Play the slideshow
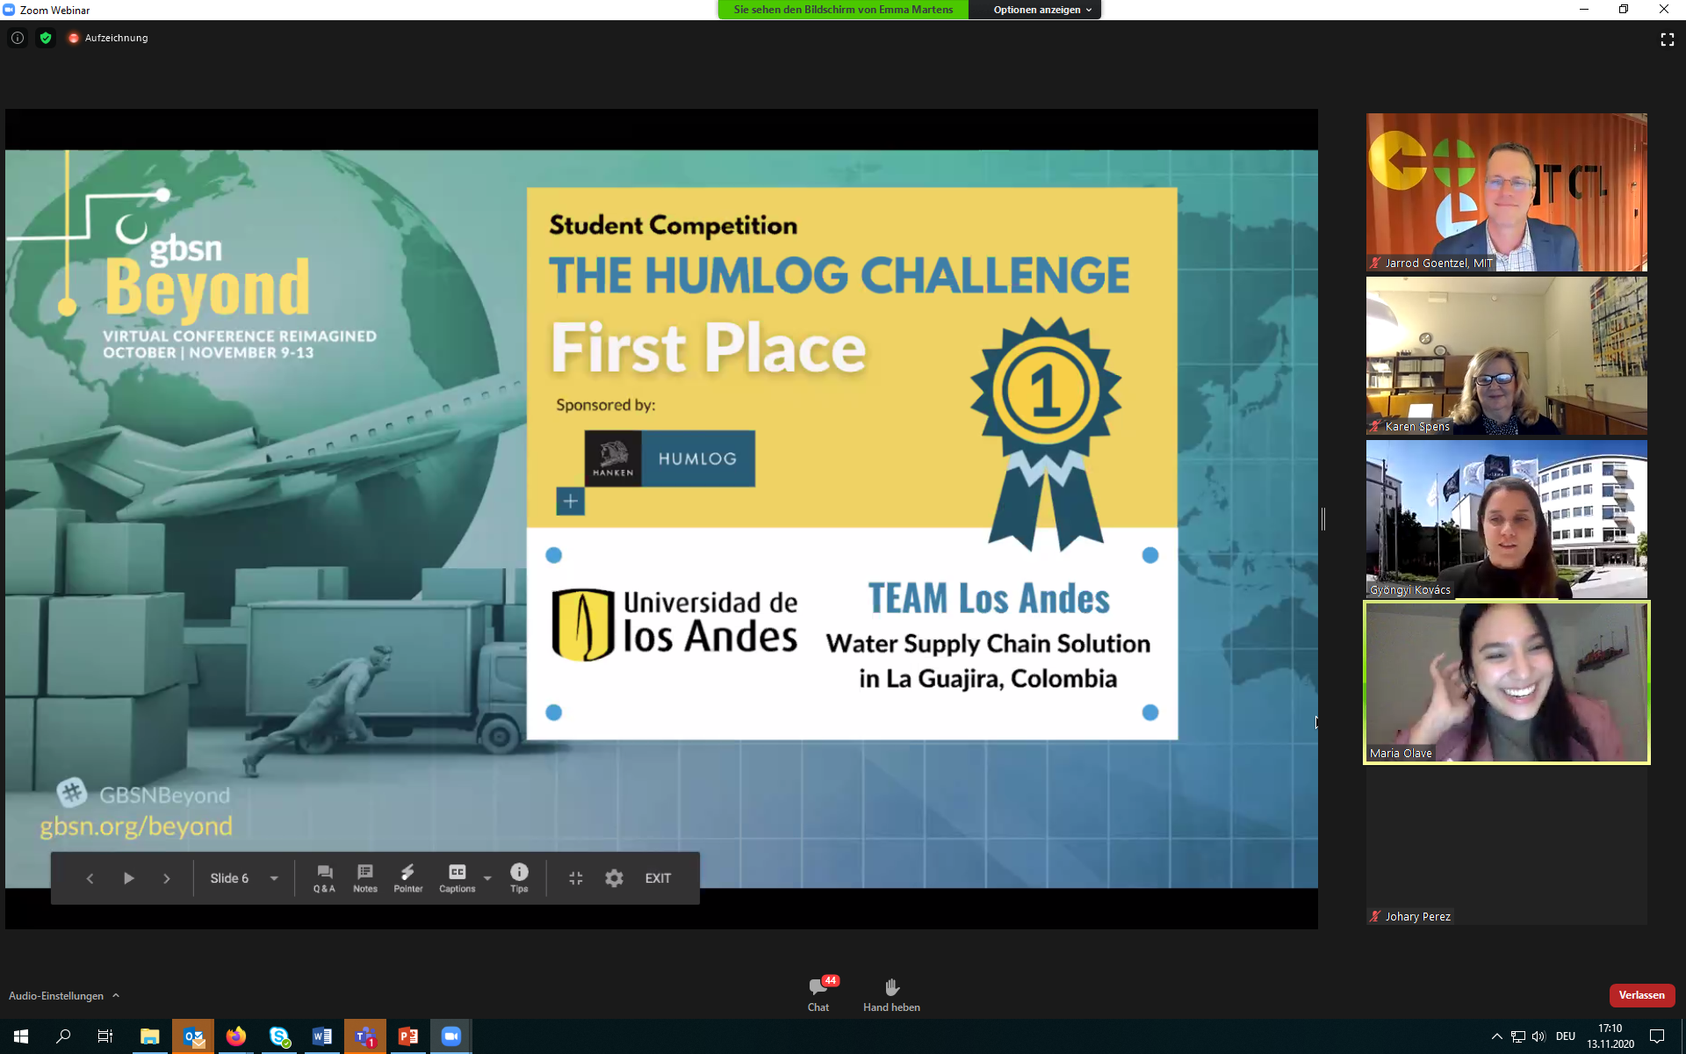The image size is (1686, 1054). (x=128, y=878)
